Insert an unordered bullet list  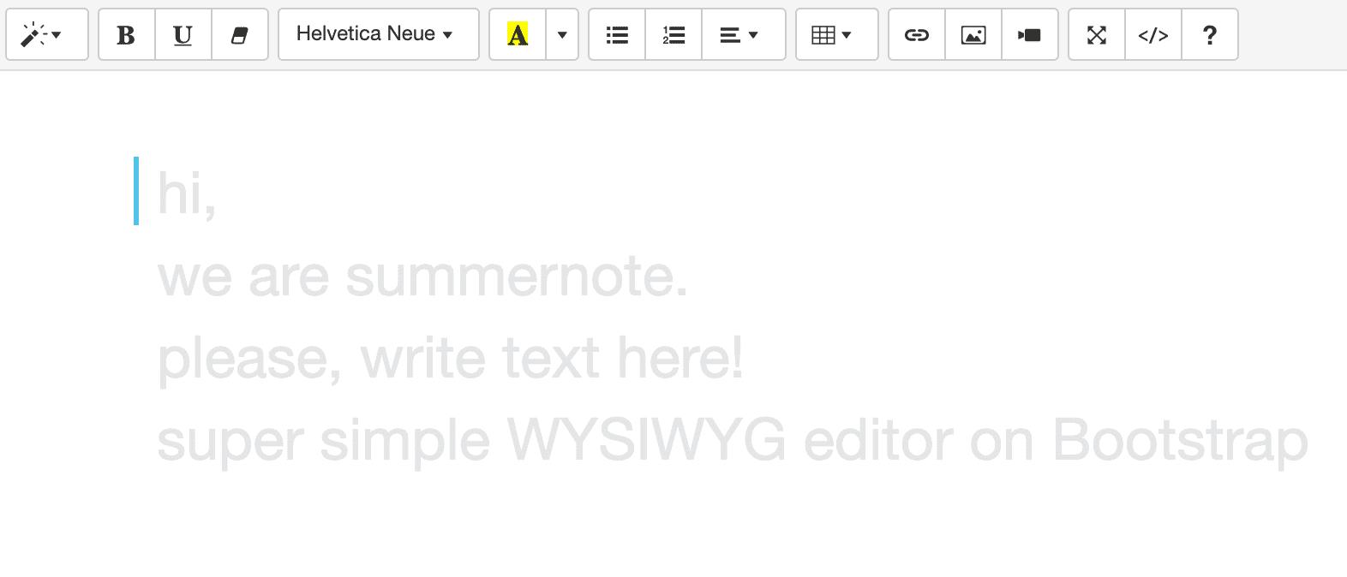[617, 34]
